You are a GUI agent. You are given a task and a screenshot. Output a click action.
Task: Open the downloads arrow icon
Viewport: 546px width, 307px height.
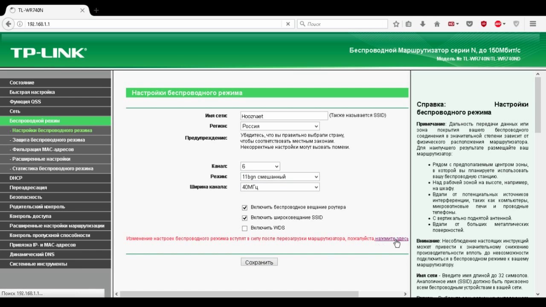coord(423,24)
